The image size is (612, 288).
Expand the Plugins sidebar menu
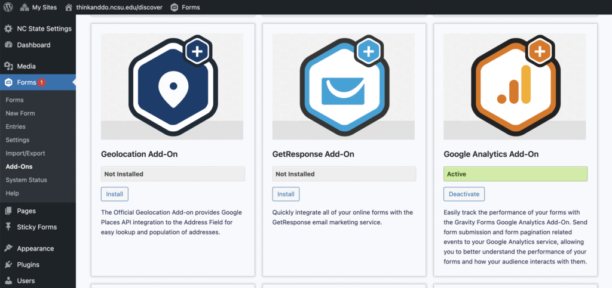(28, 265)
